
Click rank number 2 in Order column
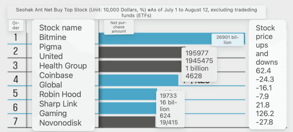(x=16, y=52)
